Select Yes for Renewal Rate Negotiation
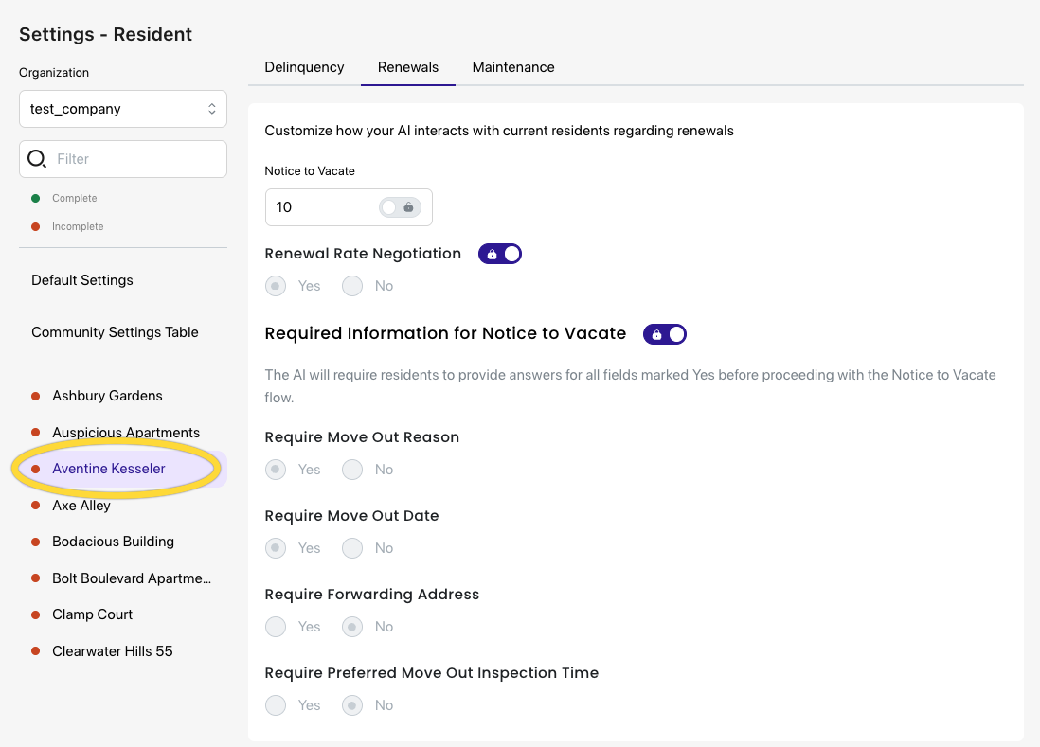 (276, 286)
